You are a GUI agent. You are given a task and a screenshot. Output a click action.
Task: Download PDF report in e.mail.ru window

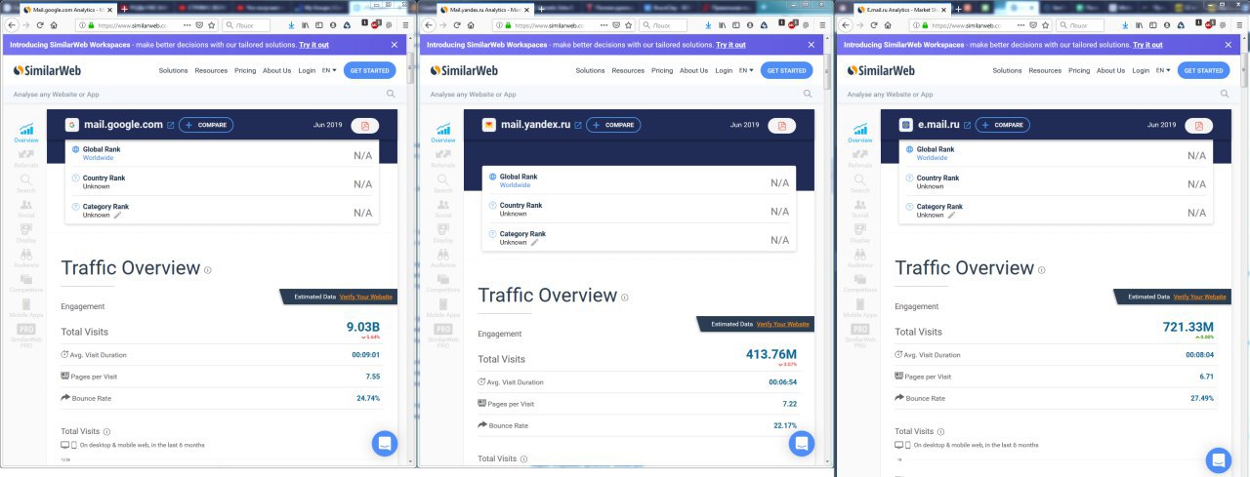click(x=1200, y=126)
